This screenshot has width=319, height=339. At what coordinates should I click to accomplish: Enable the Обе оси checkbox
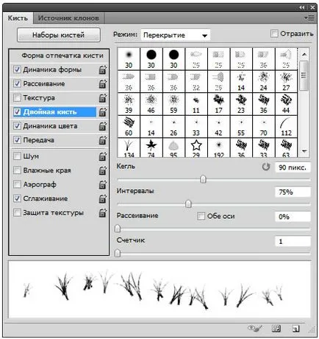click(x=201, y=216)
